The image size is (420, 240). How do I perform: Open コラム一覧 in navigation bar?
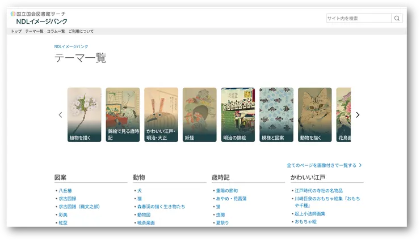56,31
